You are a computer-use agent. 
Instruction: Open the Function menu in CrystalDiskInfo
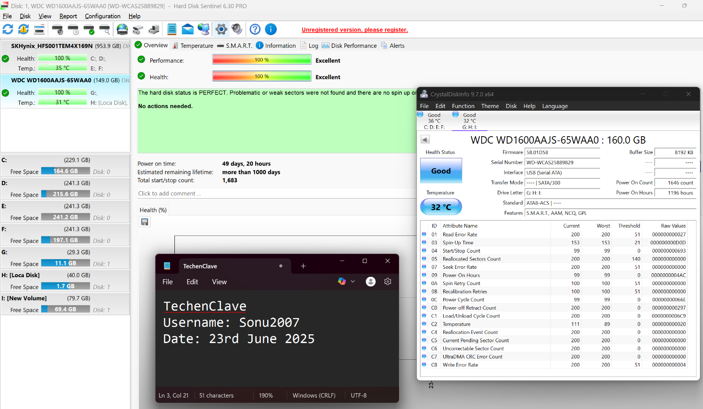point(463,106)
